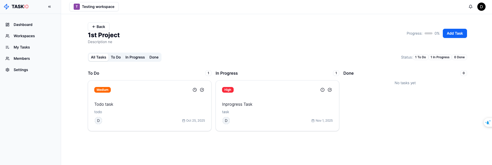Viewport: 492px width, 165px height.
Task: Go to My Tasks page
Action: 30,47
